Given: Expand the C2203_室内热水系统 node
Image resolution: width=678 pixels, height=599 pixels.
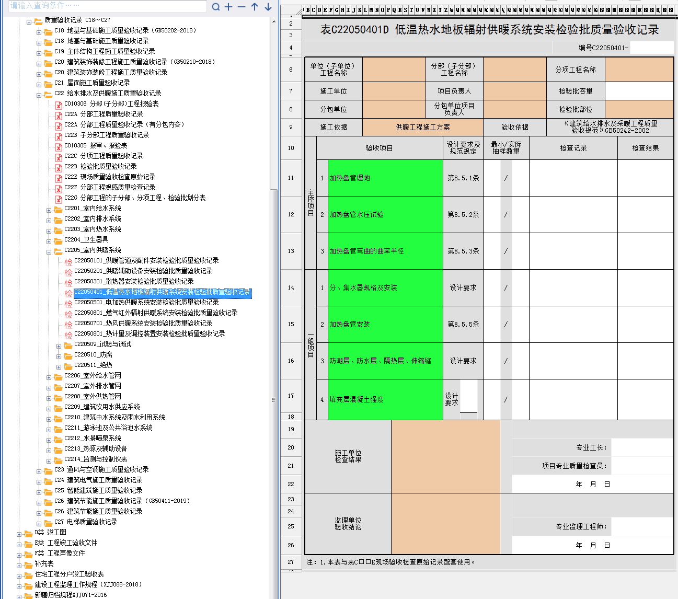Looking at the screenshot, I should coord(49,231).
